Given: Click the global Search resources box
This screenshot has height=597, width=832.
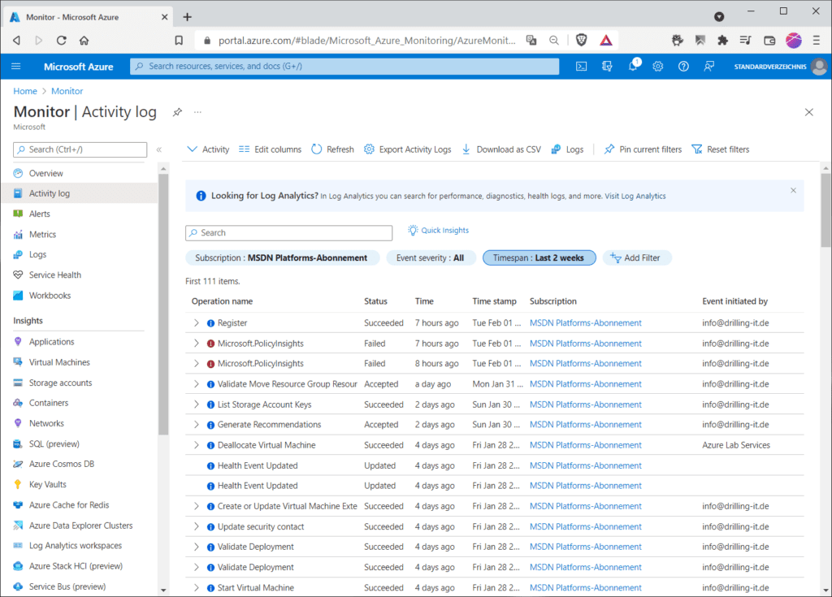Looking at the screenshot, I should 344,67.
